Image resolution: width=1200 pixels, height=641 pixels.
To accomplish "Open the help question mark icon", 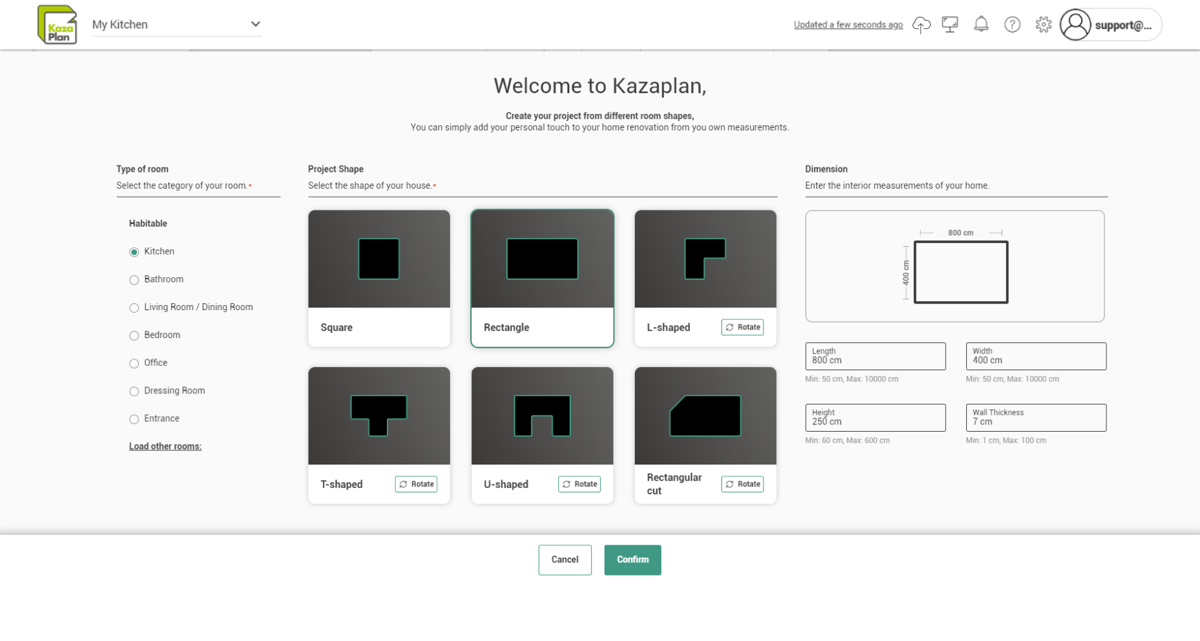I will (x=1012, y=25).
